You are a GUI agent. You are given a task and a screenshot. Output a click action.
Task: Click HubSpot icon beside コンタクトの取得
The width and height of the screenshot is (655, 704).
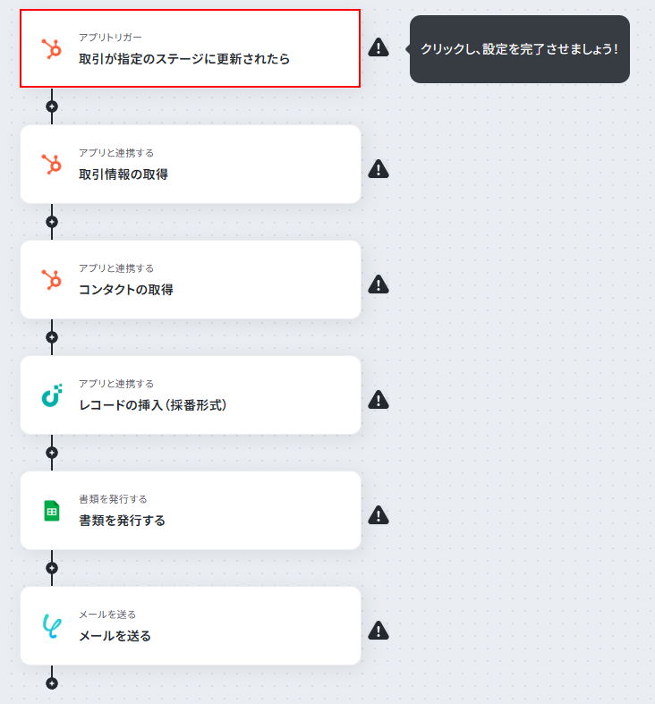coord(52,279)
